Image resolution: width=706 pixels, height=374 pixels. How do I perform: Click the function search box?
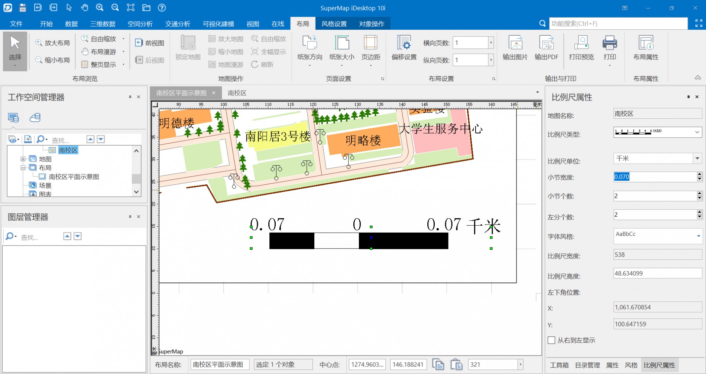pos(618,23)
